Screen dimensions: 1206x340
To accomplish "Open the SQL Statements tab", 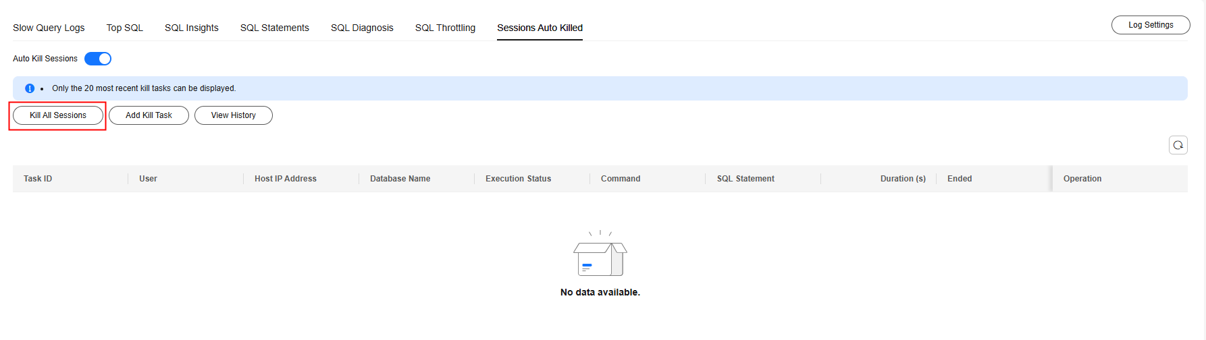I will tap(275, 28).
